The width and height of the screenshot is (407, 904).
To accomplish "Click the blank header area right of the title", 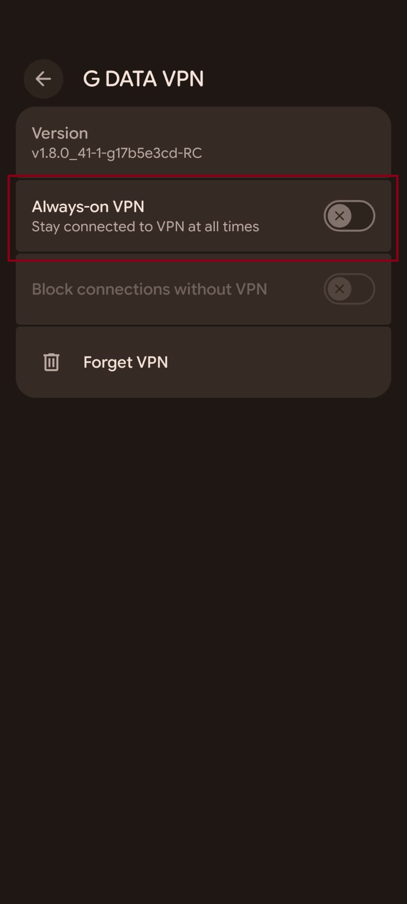I will tap(306, 79).
